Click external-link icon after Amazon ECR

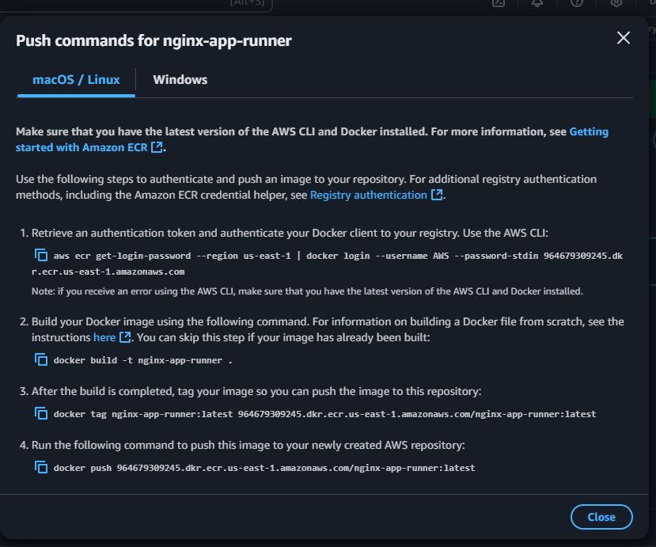157,147
